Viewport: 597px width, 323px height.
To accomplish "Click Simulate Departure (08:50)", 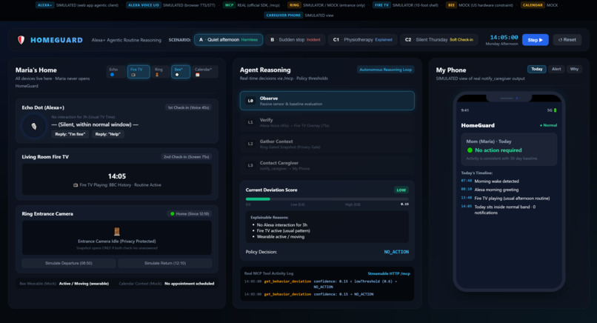I will (69, 263).
